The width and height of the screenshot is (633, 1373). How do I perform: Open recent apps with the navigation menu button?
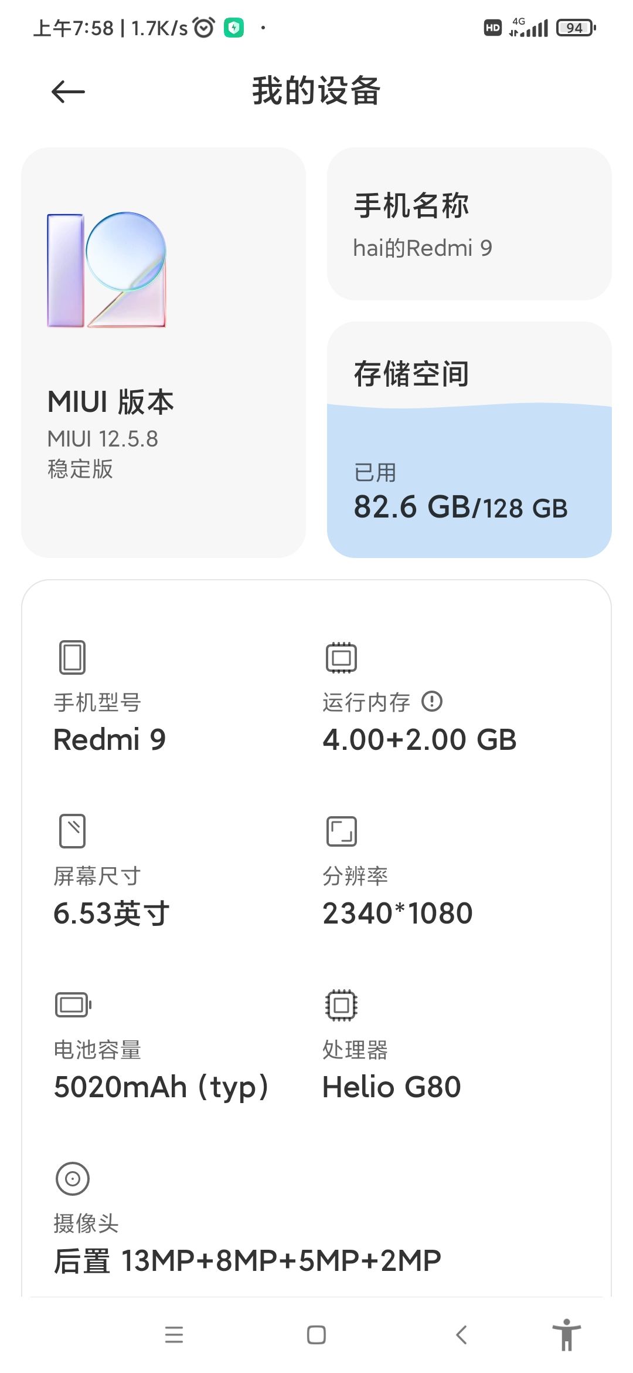tap(174, 1335)
